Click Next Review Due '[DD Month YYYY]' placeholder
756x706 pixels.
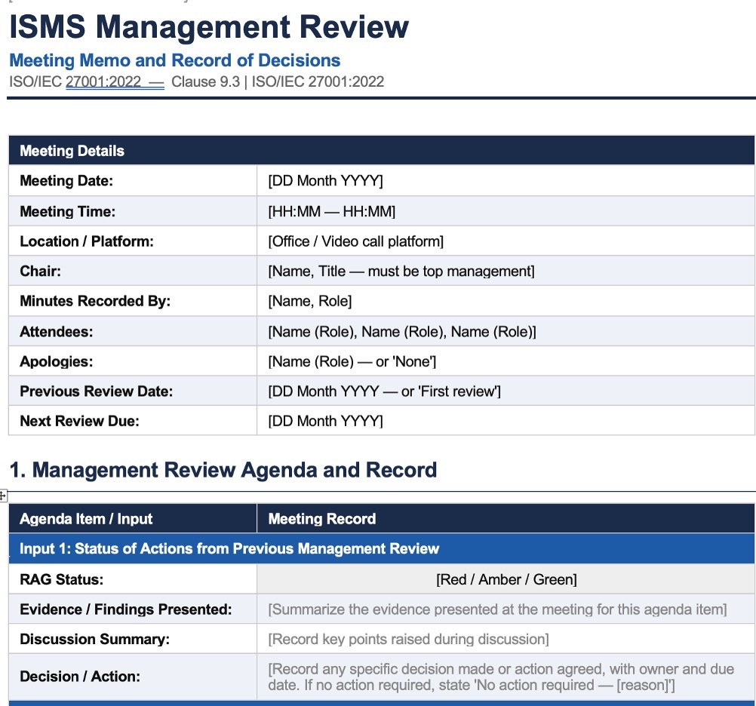pyautogui.click(x=325, y=421)
